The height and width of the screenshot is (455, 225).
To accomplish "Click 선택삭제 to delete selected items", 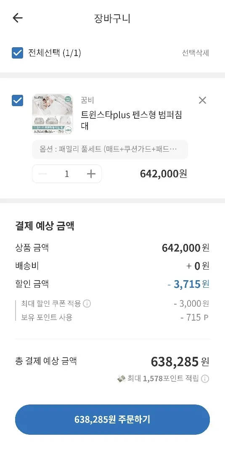I will click(196, 53).
